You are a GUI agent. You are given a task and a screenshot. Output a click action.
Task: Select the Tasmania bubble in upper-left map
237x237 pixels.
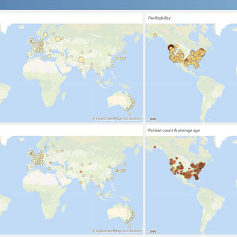(129, 114)
